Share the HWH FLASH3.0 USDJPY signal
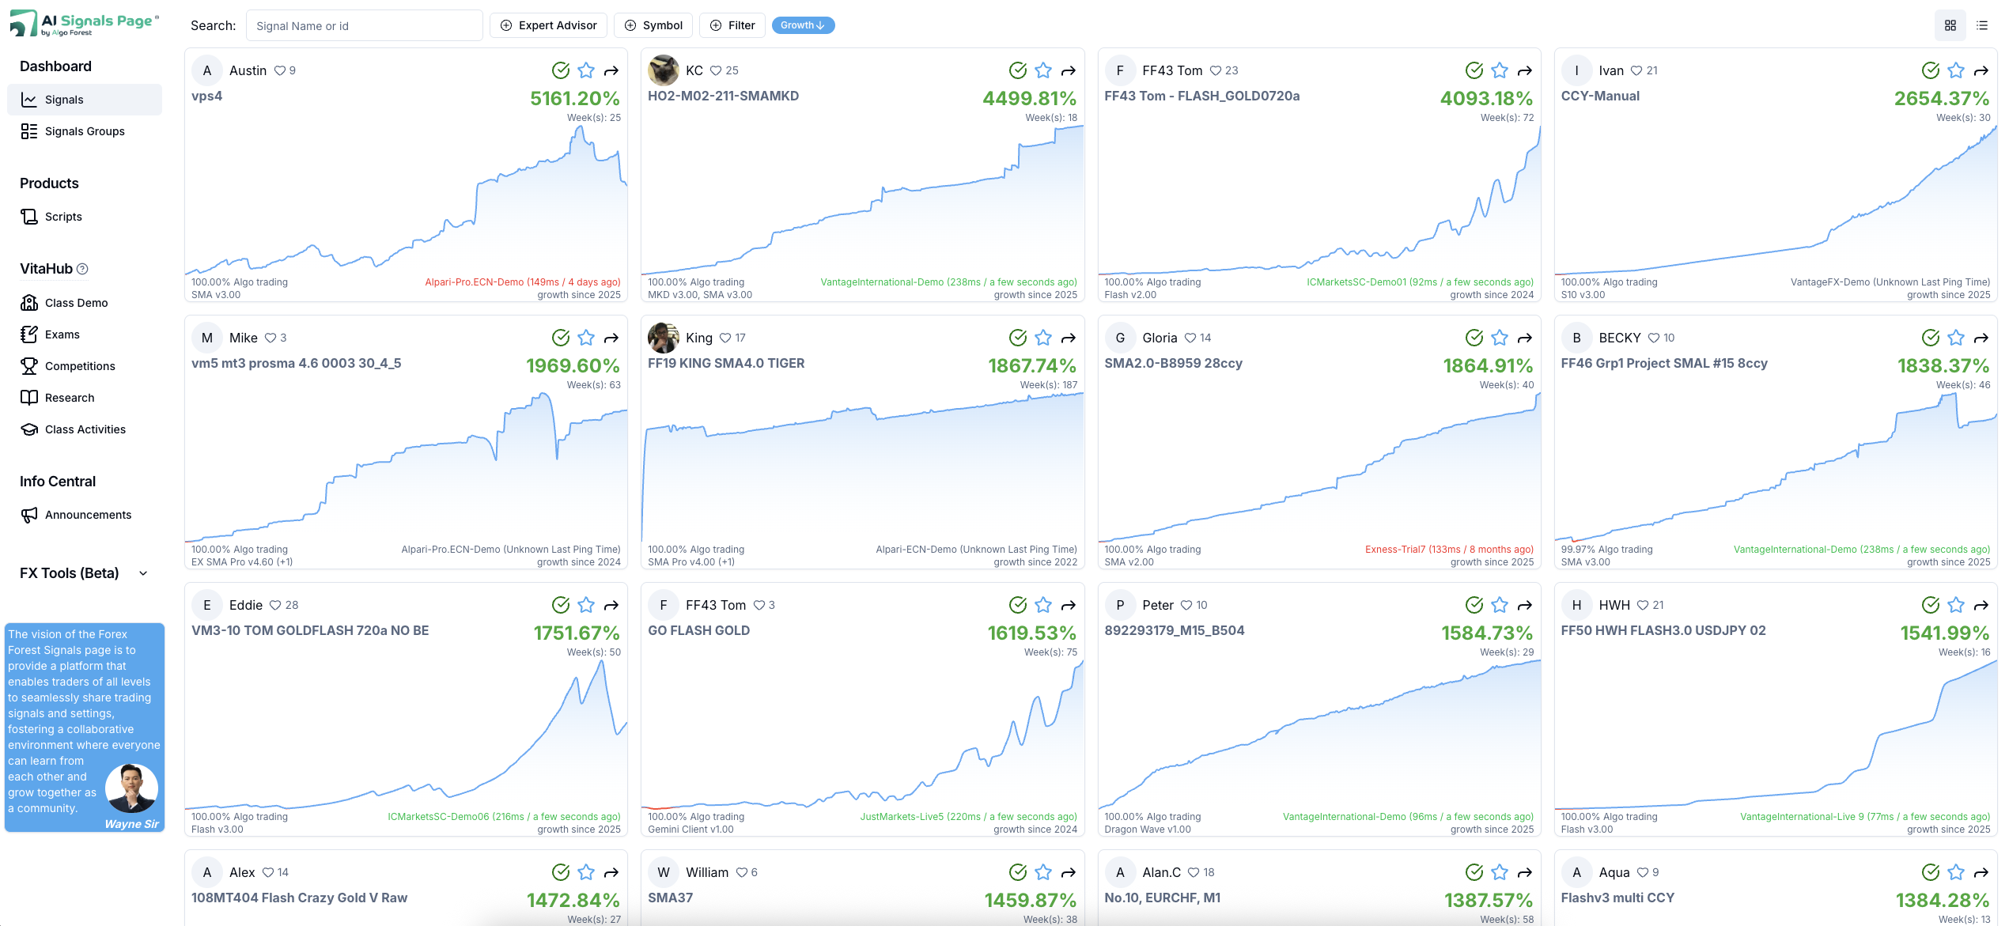Image resolution: width=2009 pixels, height=926 pixels. (1981, 606)
